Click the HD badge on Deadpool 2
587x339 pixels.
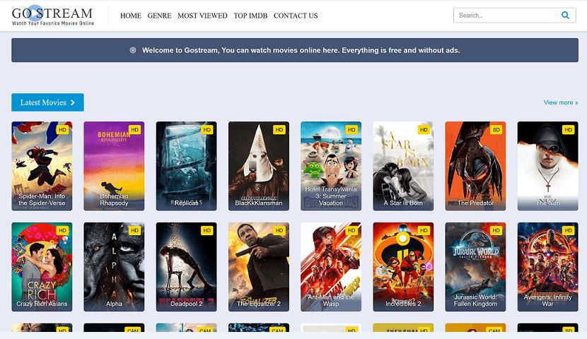click(x=207, y=231)
